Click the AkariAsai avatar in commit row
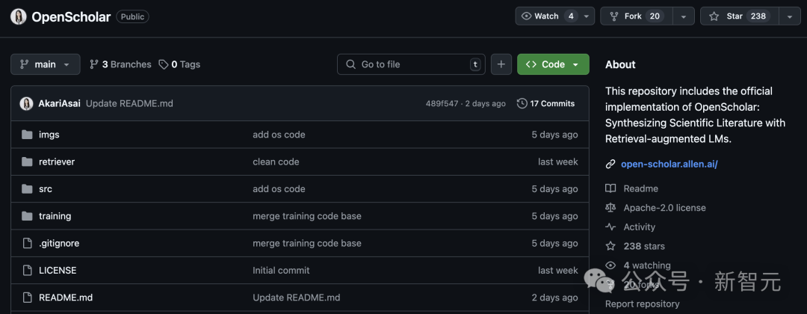This screenshot has height=314, width=807. [26, 103]
